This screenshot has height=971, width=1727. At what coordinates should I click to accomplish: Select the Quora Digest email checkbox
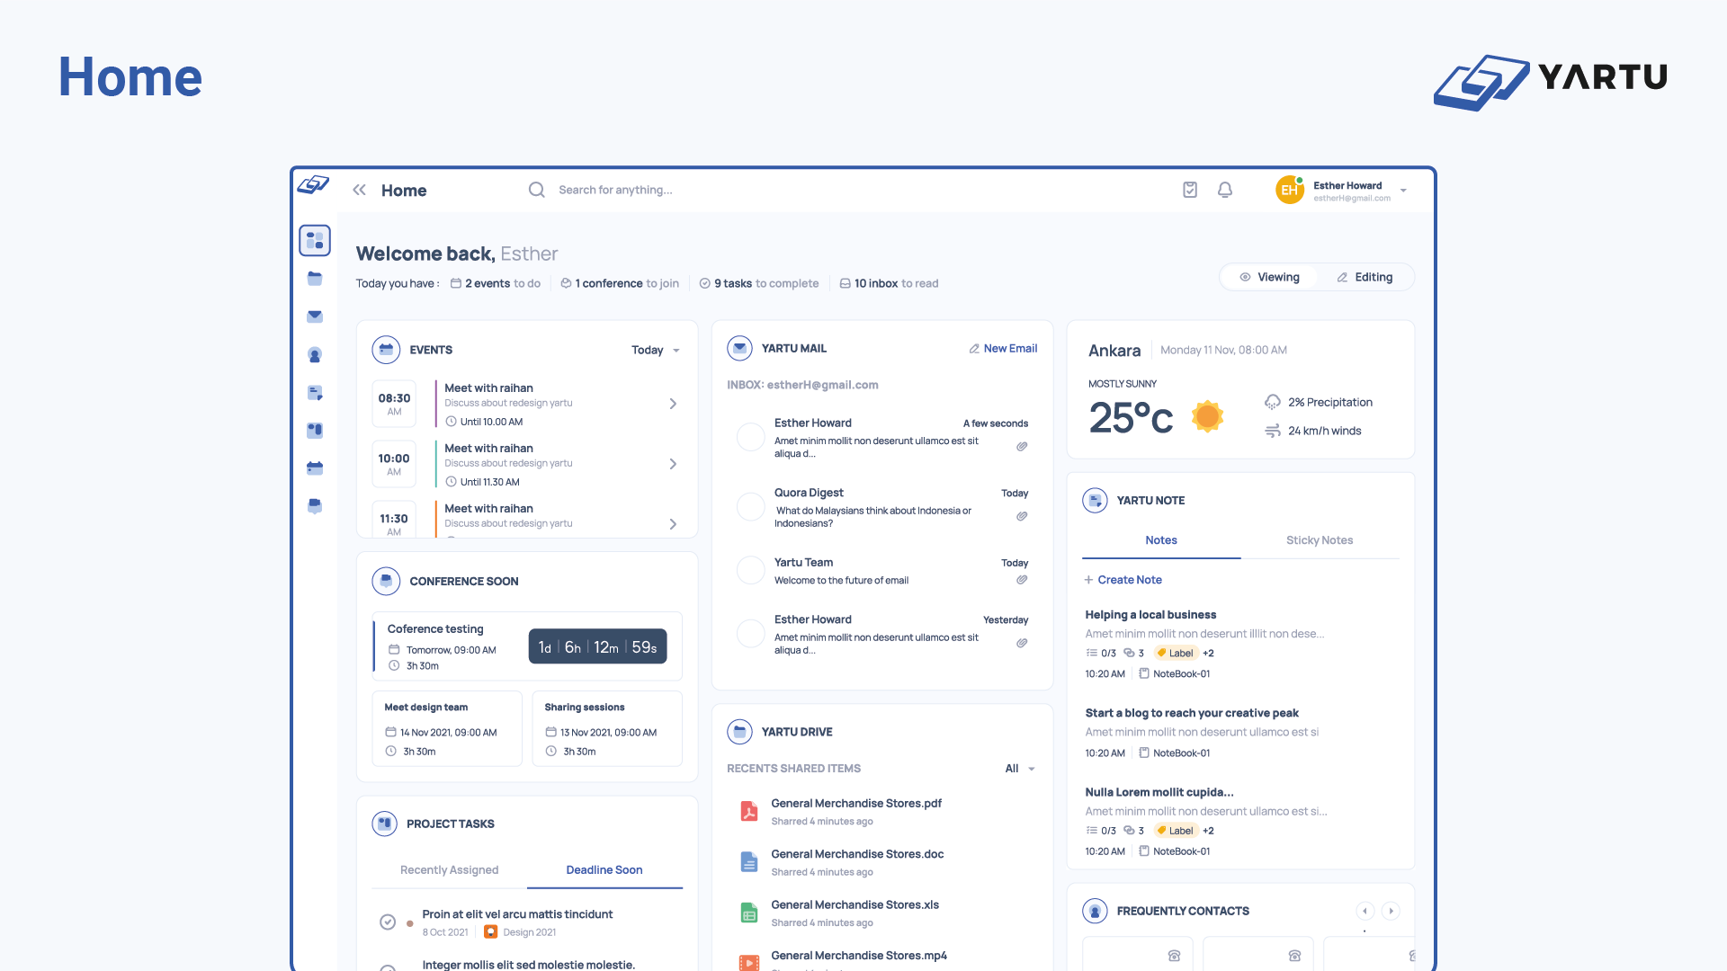750,507
